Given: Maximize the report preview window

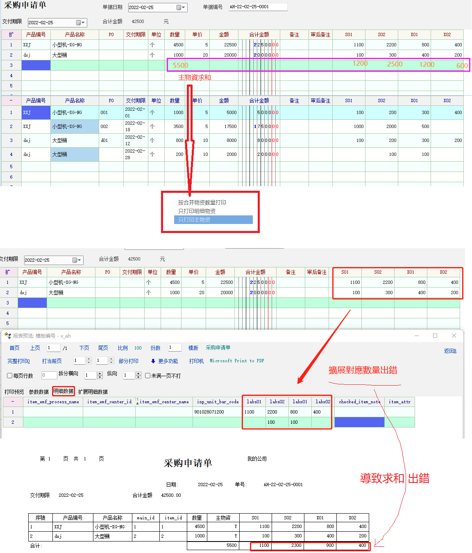Looking at the screenshot, I should tap(435, 336).
